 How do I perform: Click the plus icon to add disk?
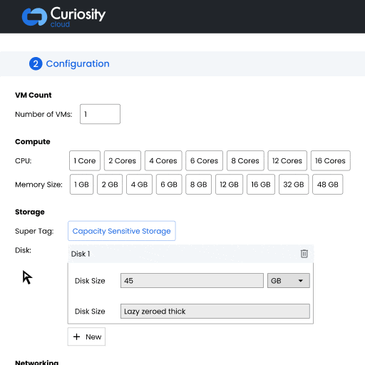pos(76,336)
